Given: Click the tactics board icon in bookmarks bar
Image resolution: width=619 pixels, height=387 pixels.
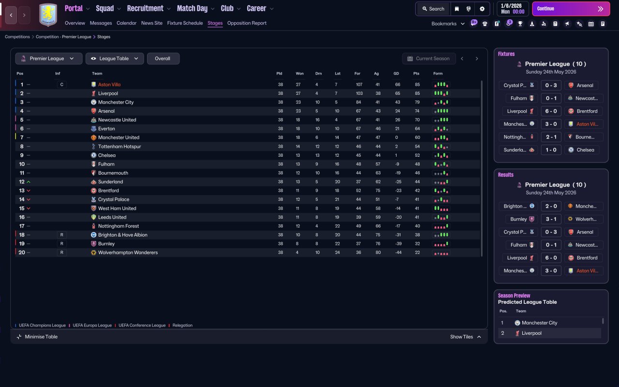Looking at the screenshot, I should [x=497, y=24].
